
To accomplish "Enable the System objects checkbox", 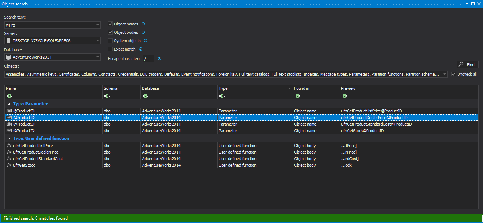I will [110, 40].
